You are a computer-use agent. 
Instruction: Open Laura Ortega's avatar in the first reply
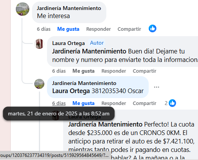pos(39,44)
